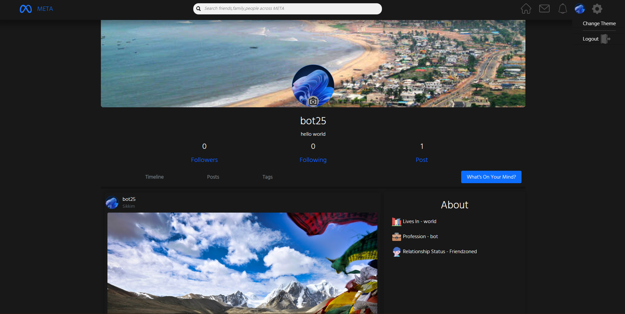Select Change Theme from settings menu

[x=599, y=24]
